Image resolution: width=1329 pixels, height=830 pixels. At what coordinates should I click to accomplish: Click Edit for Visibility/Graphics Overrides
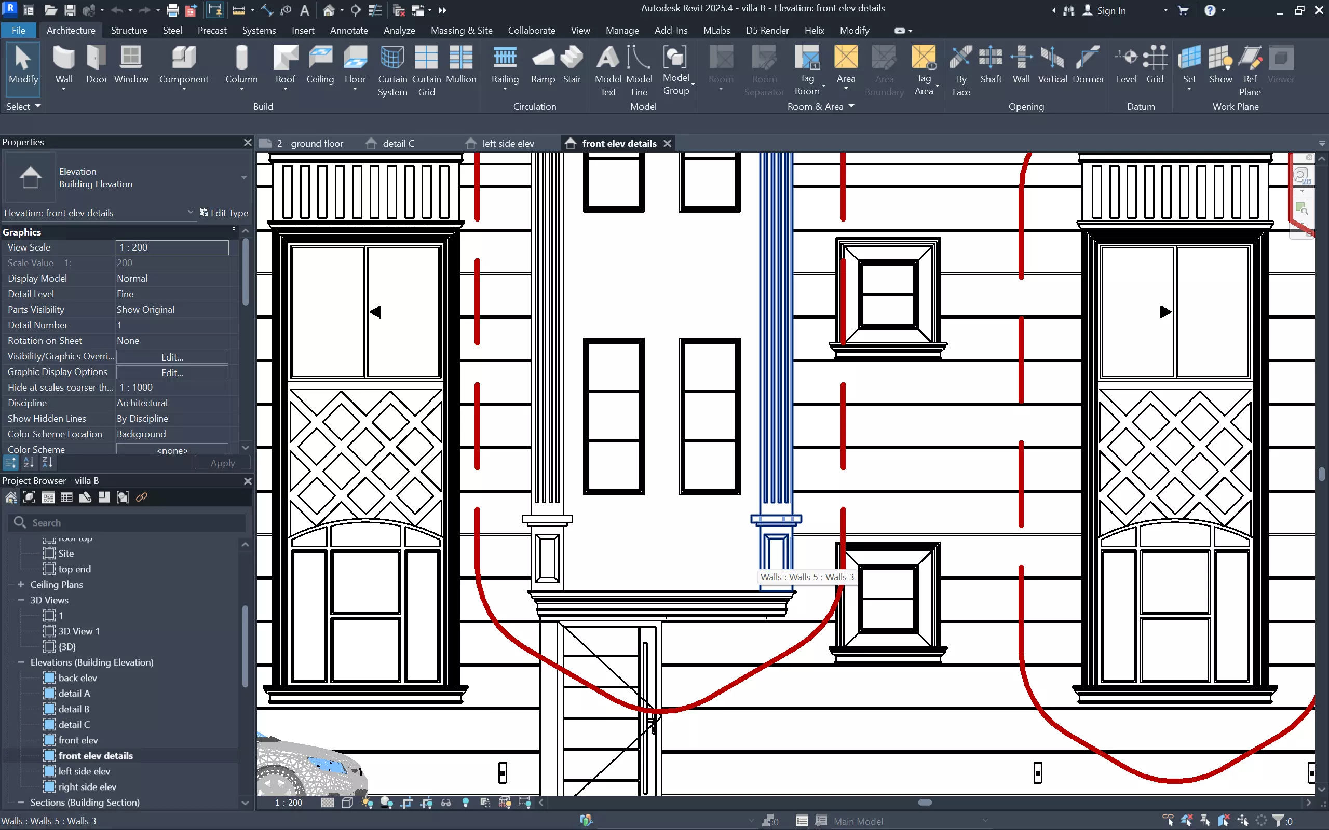pos(172,357)
